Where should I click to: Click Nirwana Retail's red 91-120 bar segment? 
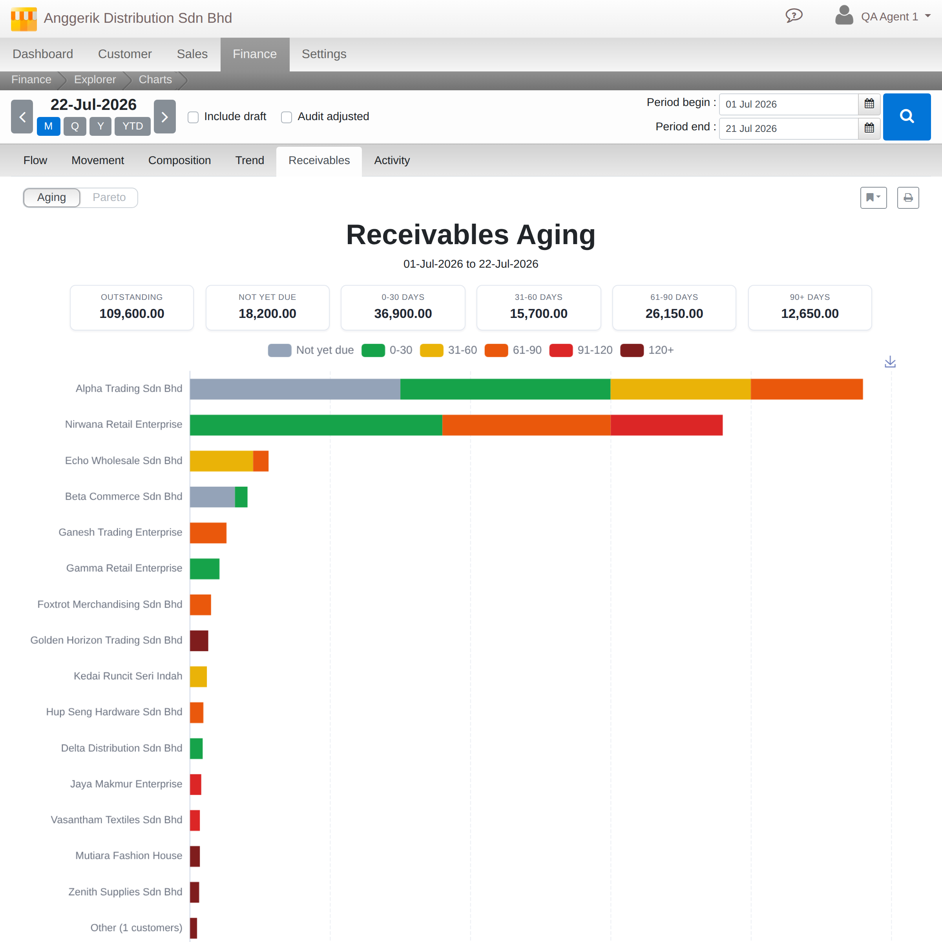pyautogui.click(x=666, y=425)
